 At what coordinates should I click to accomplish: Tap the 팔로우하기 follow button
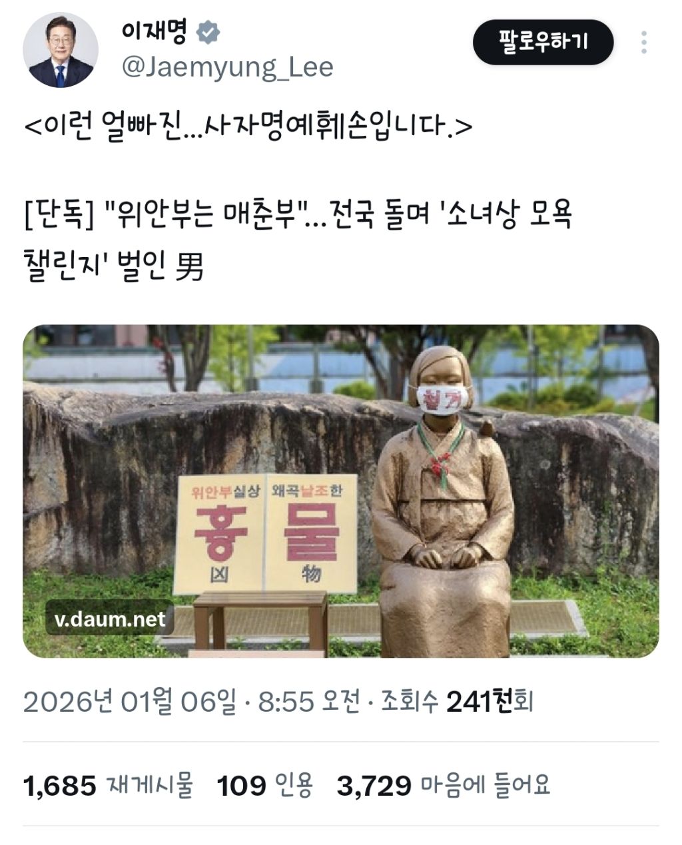tap(543, 42)
